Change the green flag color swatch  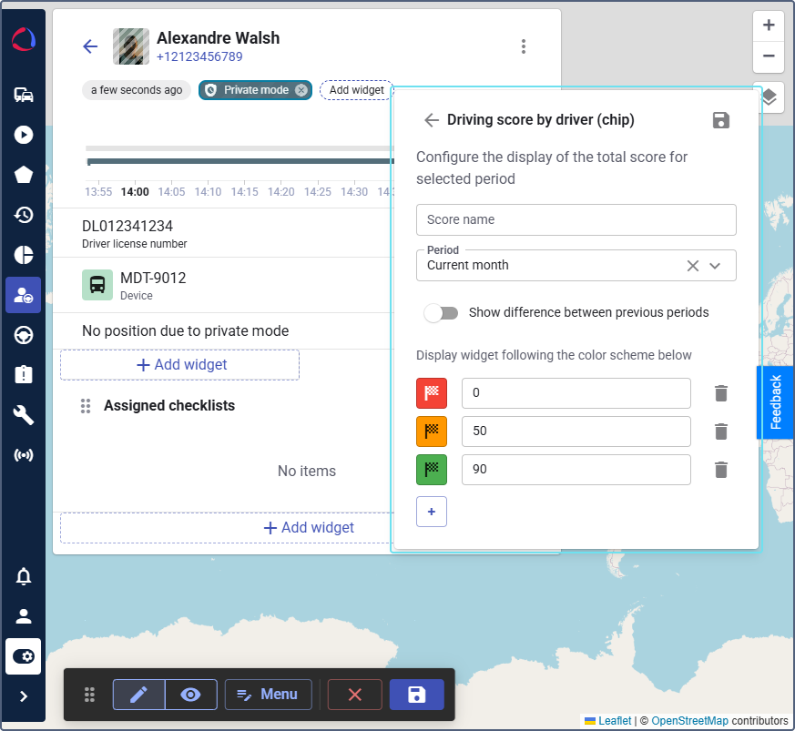click(x=432, y=470)
